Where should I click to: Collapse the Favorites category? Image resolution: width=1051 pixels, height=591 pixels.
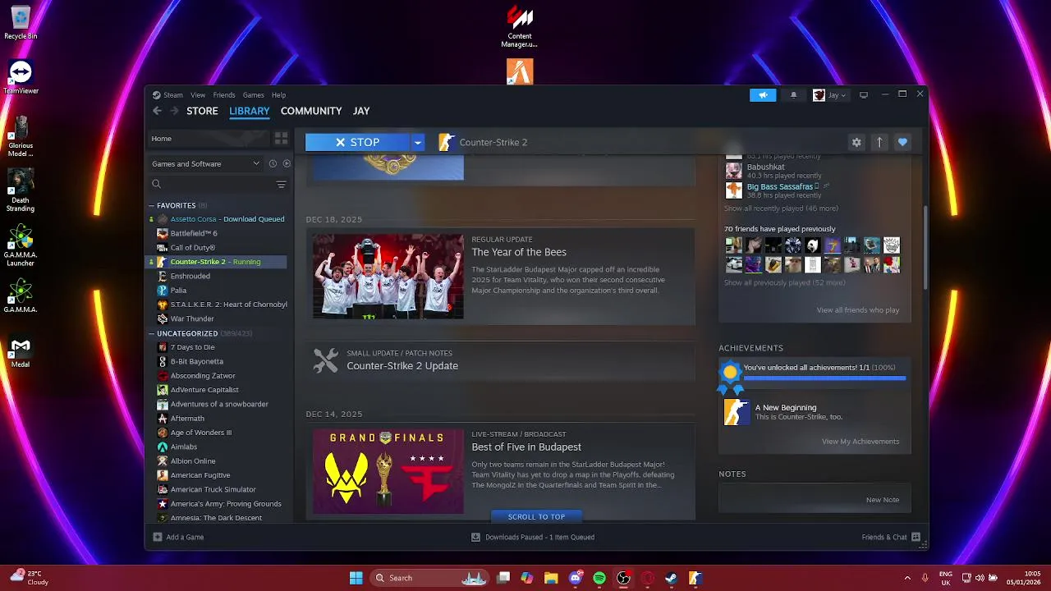pos(152,205)
